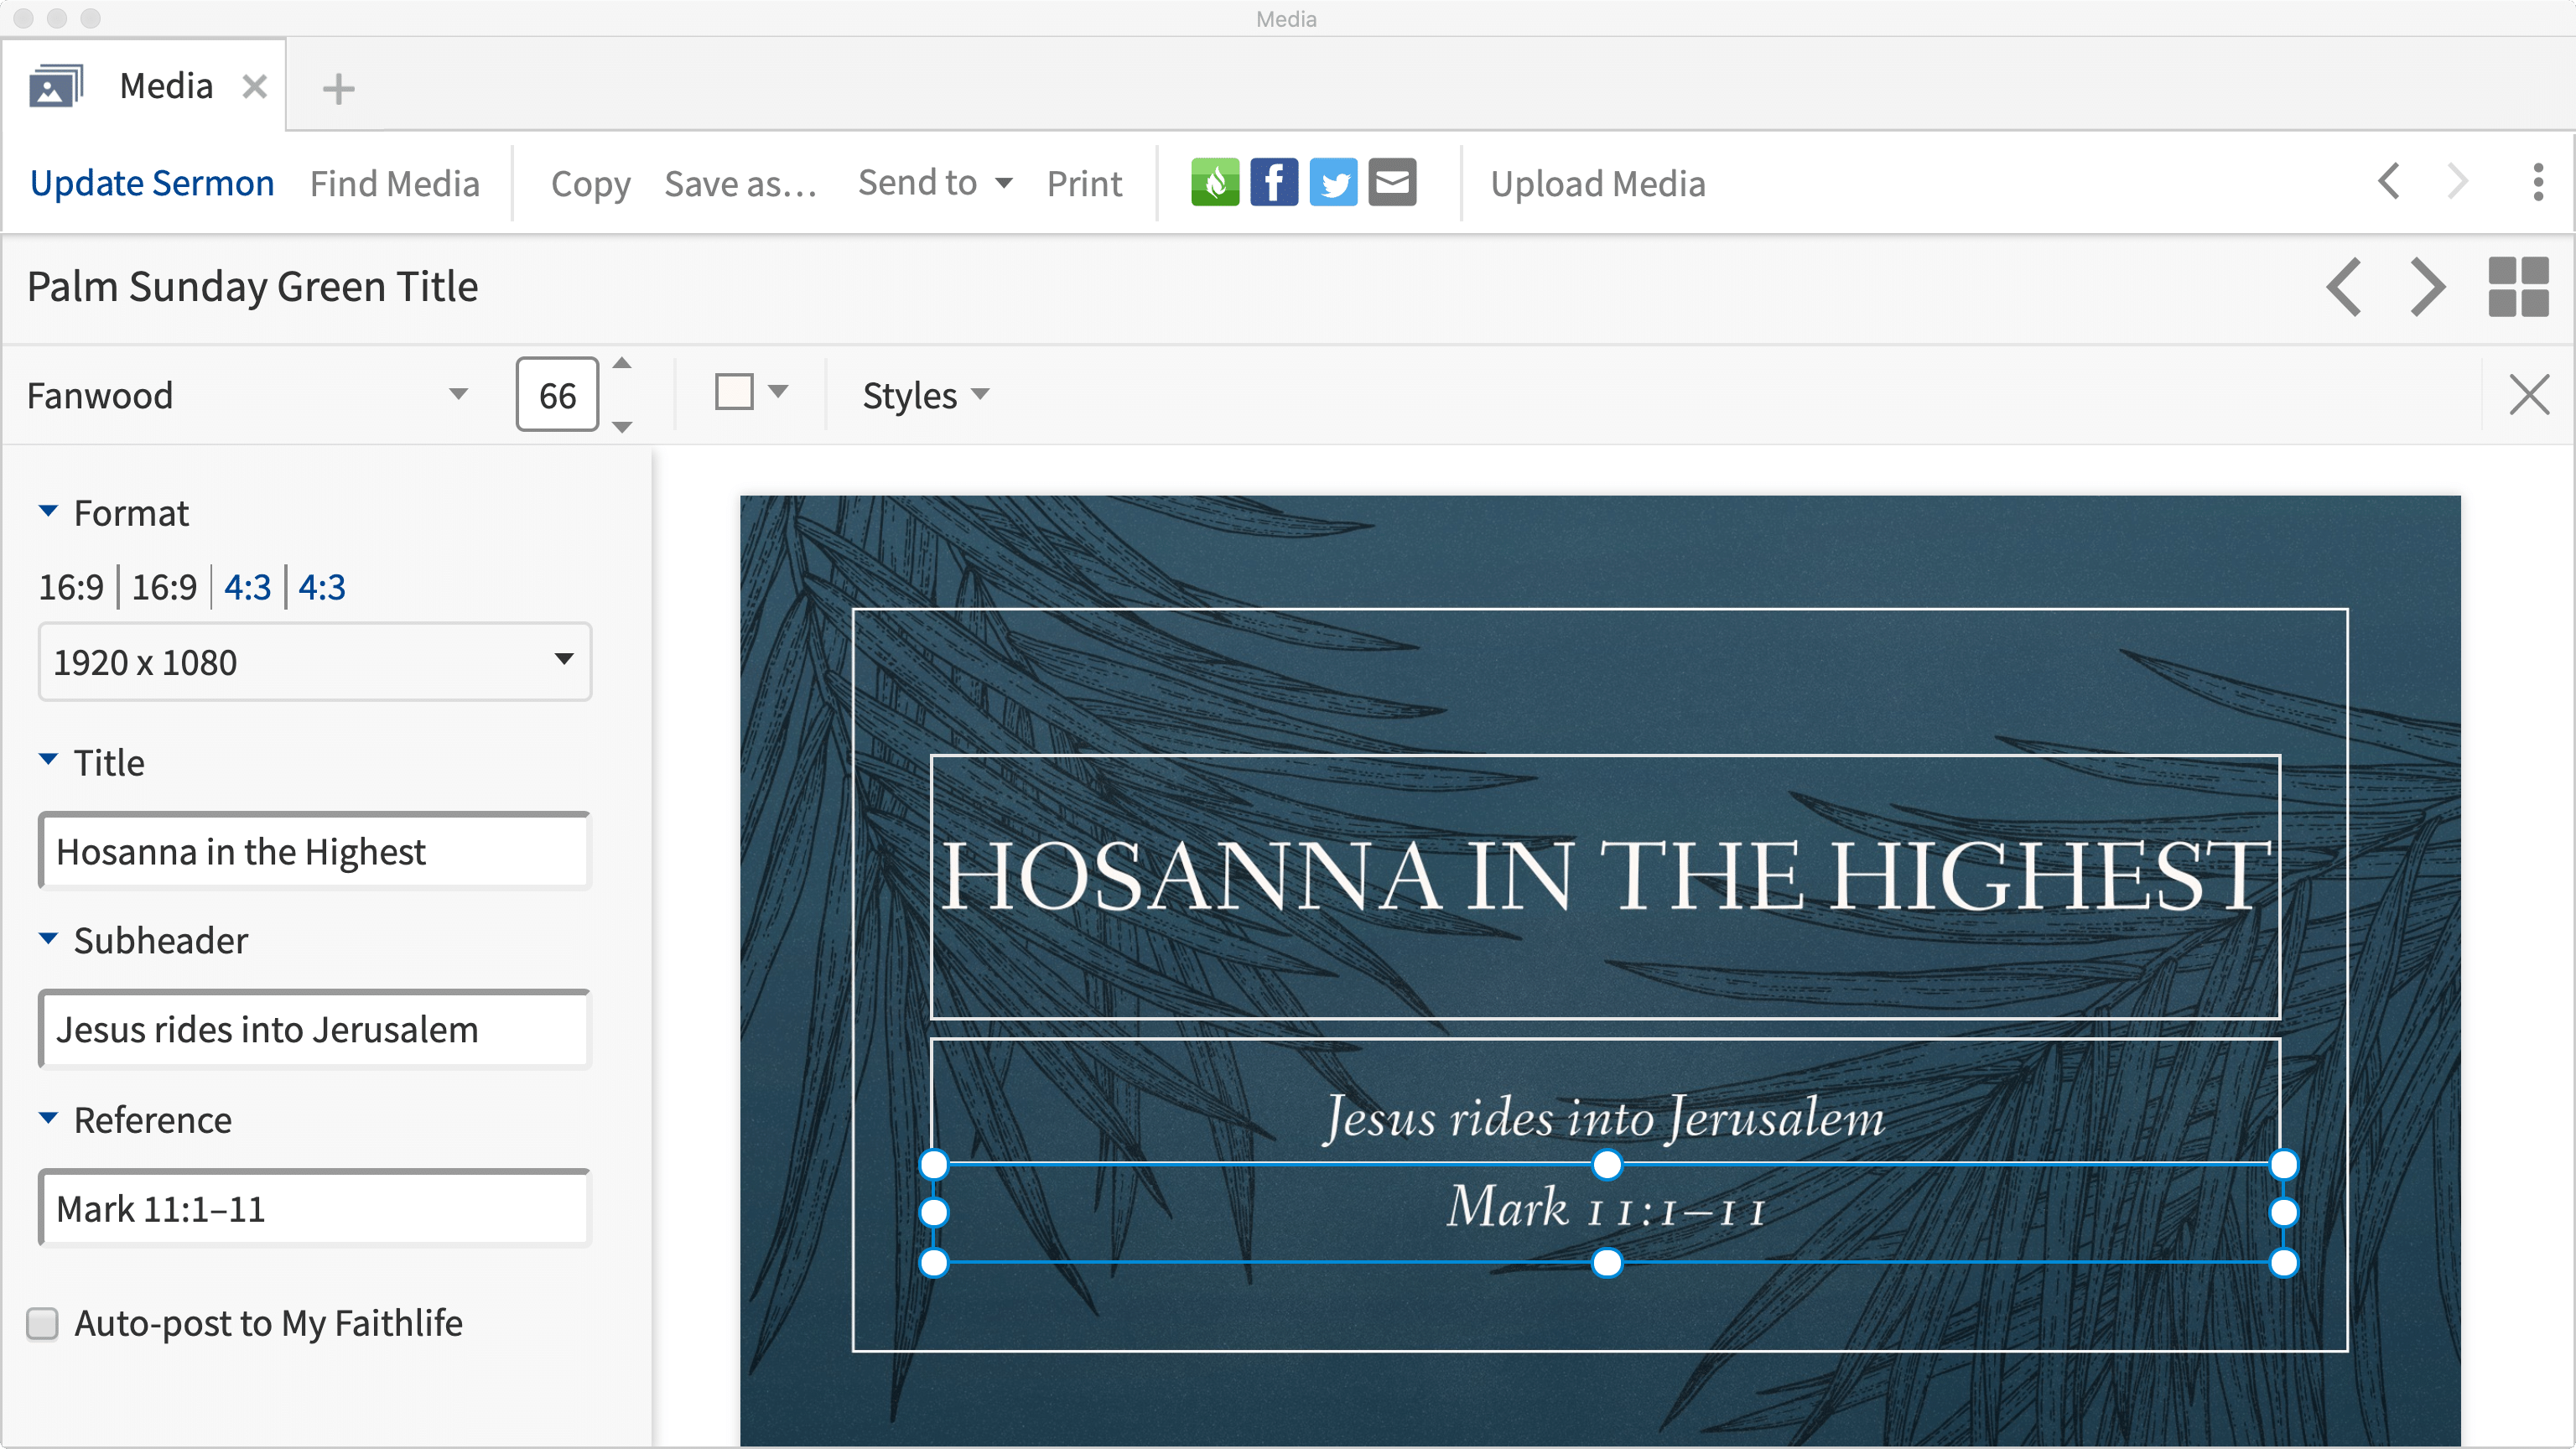Screen dimensions: 2576x1449
Task: Click the font size field showing 66
Action: tap(557, 394)
